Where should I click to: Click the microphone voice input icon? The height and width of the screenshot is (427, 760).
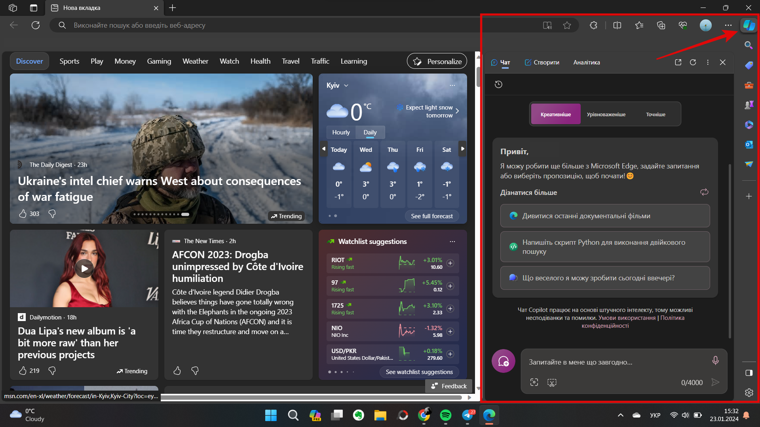click(x=715, y=361)
